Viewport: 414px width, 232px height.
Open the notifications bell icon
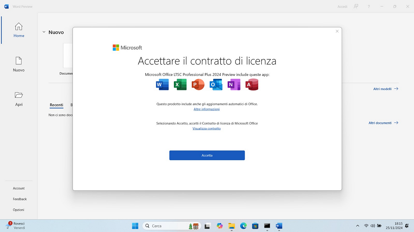pos(407,226)
